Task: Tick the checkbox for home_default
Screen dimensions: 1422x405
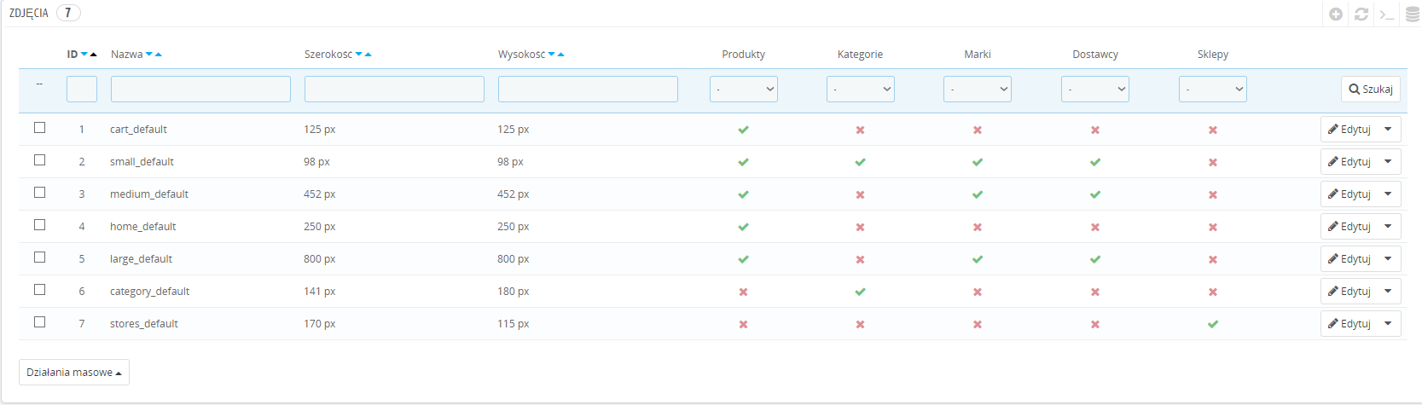Action: coord(39,225)
